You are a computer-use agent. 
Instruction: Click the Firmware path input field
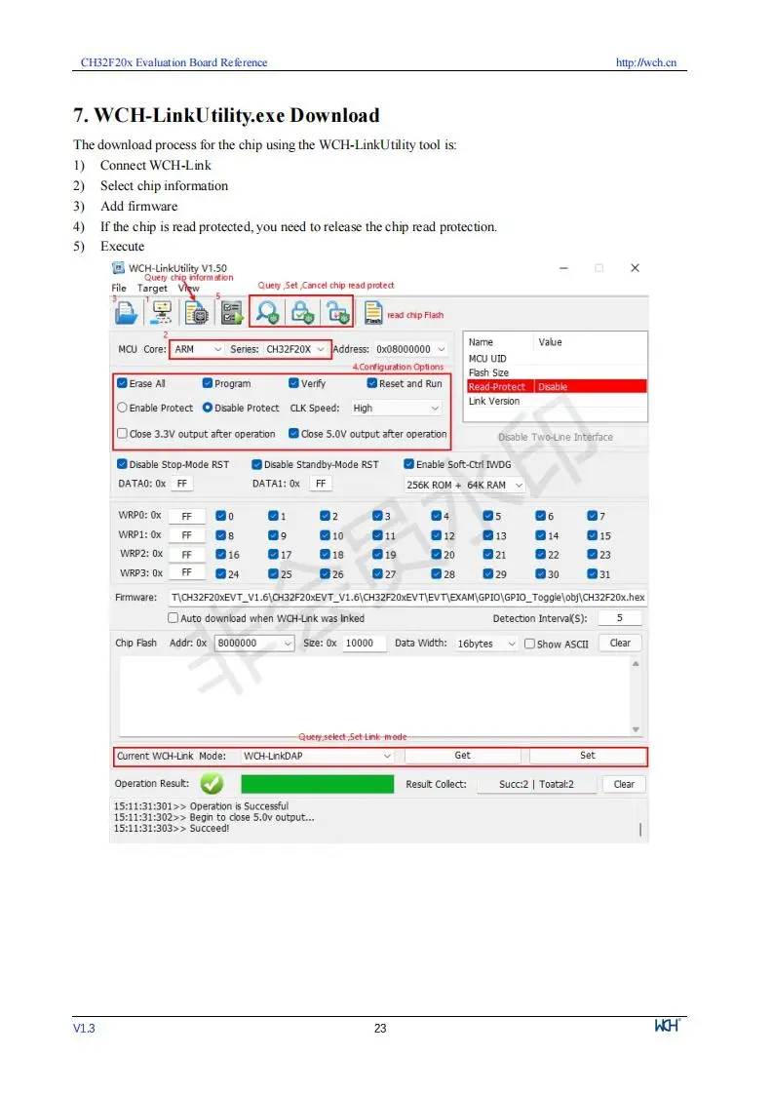[407, 598]
